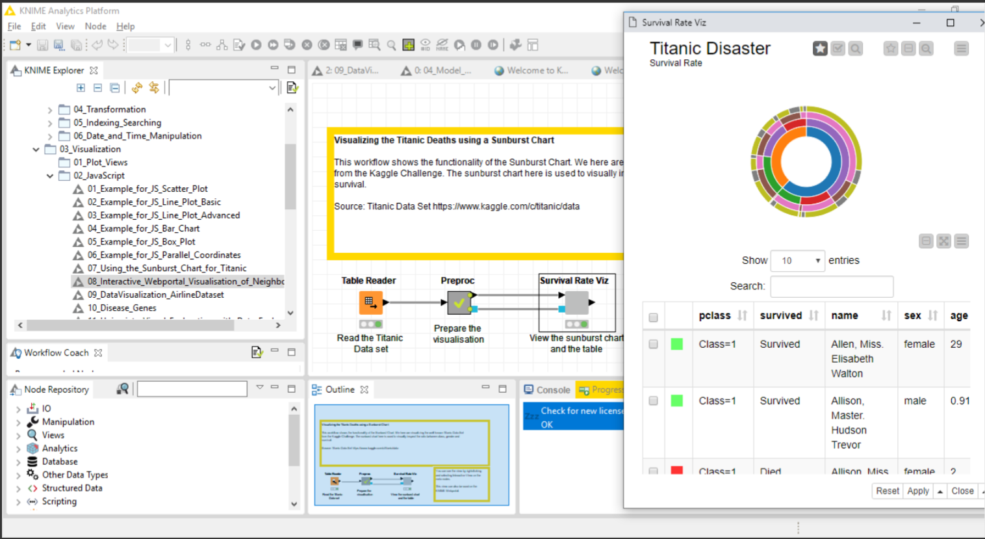Open the hamburger menu in the Titanic Disaster view
The height and width of the screenshot is (539, 985).
pos(961,48)
